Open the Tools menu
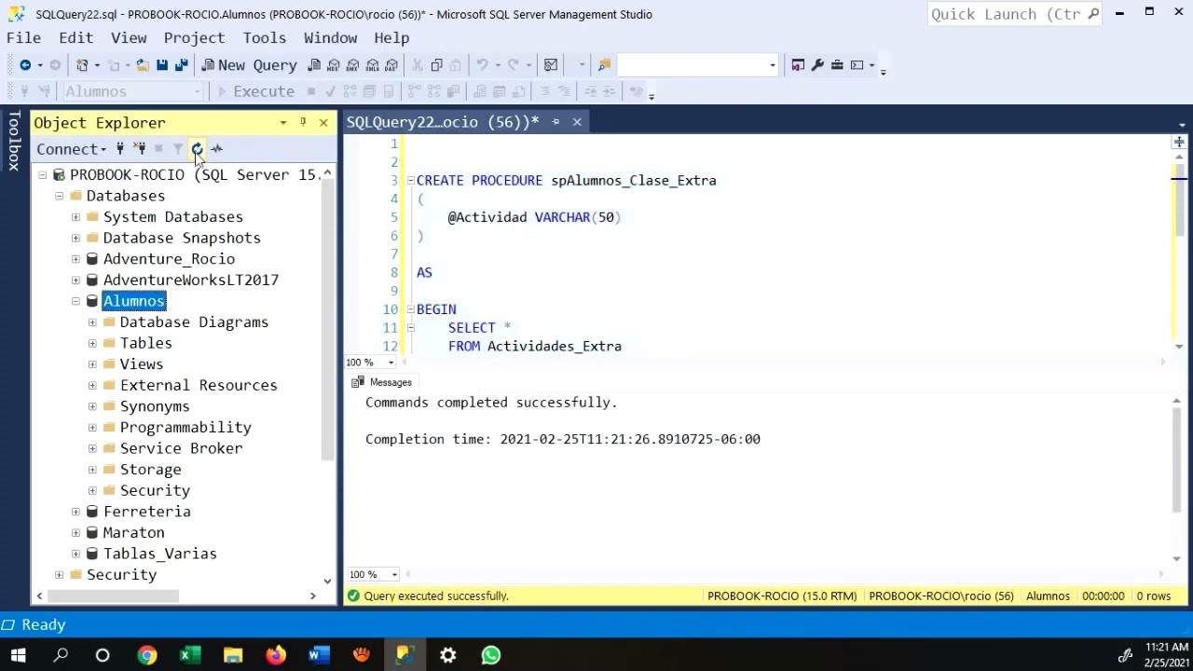1193x671 pixels. click(x=265, y=38)
